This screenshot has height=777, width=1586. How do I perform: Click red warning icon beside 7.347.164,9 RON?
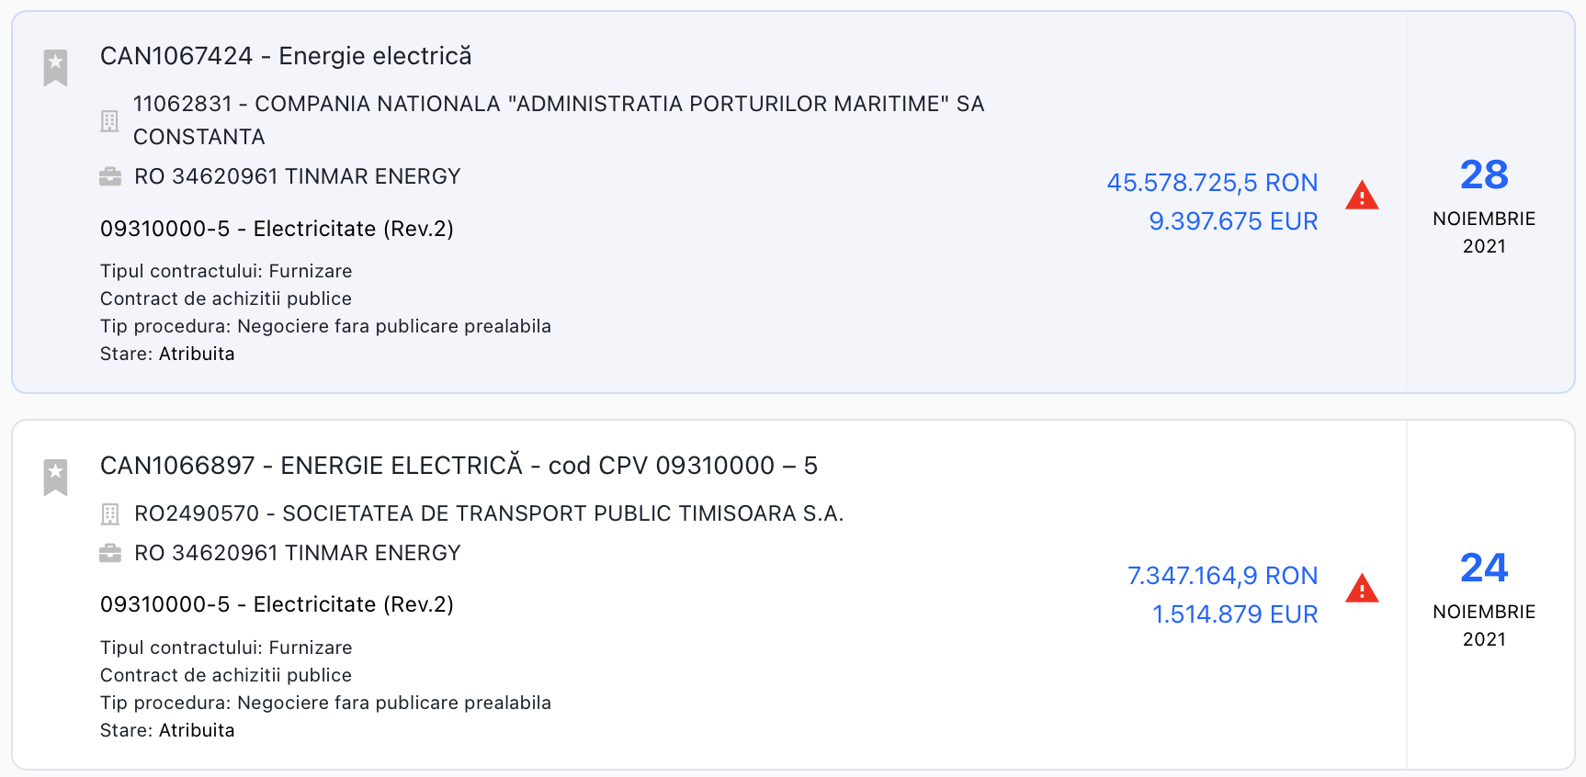(1361, 589)
